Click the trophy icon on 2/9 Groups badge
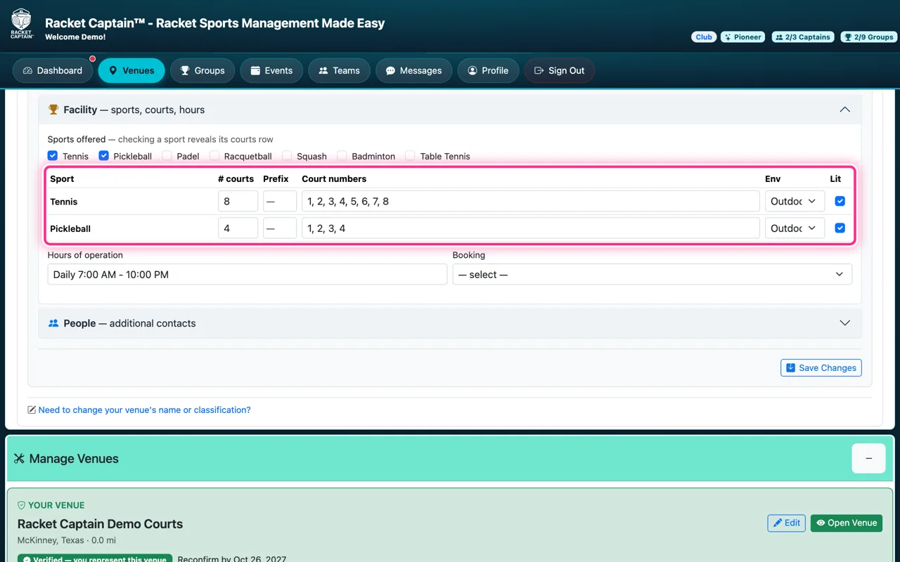This screenshot has width=900, height=562. pos(848,37)
